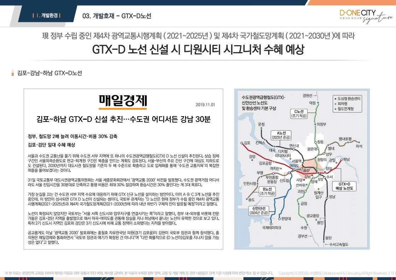Click the '인천시청' station label
Screen dimensions: 396x280
(249, 183)
